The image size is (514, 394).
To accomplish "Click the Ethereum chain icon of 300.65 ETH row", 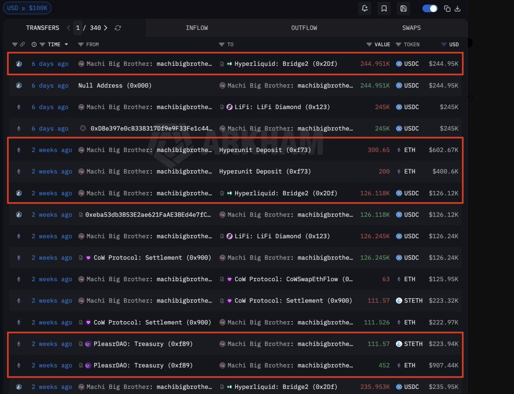I will [18, 150].
